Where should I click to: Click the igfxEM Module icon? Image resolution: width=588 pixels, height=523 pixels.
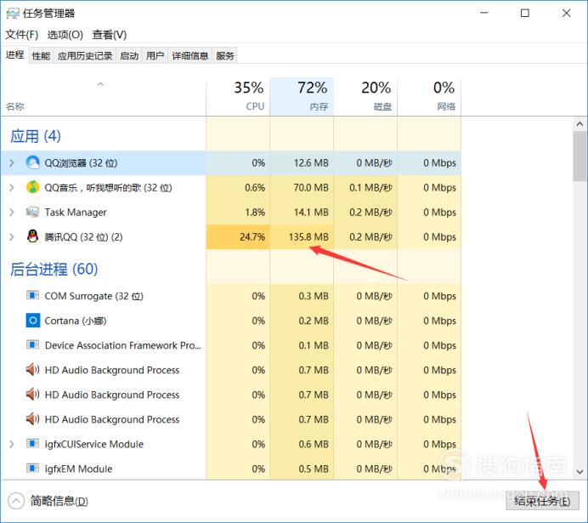tap(32, 468)
